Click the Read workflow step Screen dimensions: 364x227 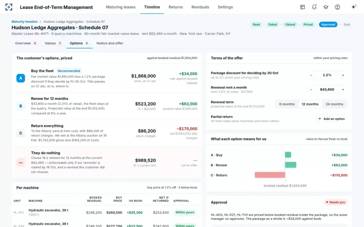[256, 25]
